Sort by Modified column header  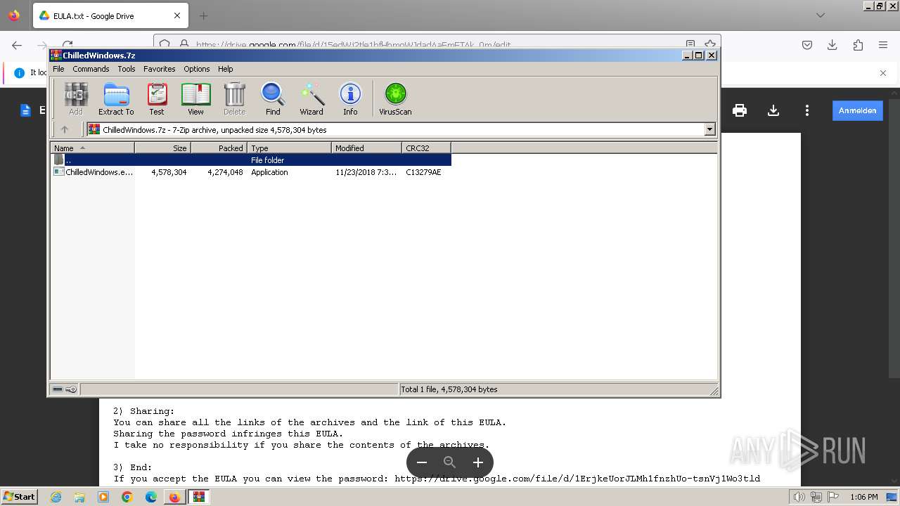coord(366,148)
